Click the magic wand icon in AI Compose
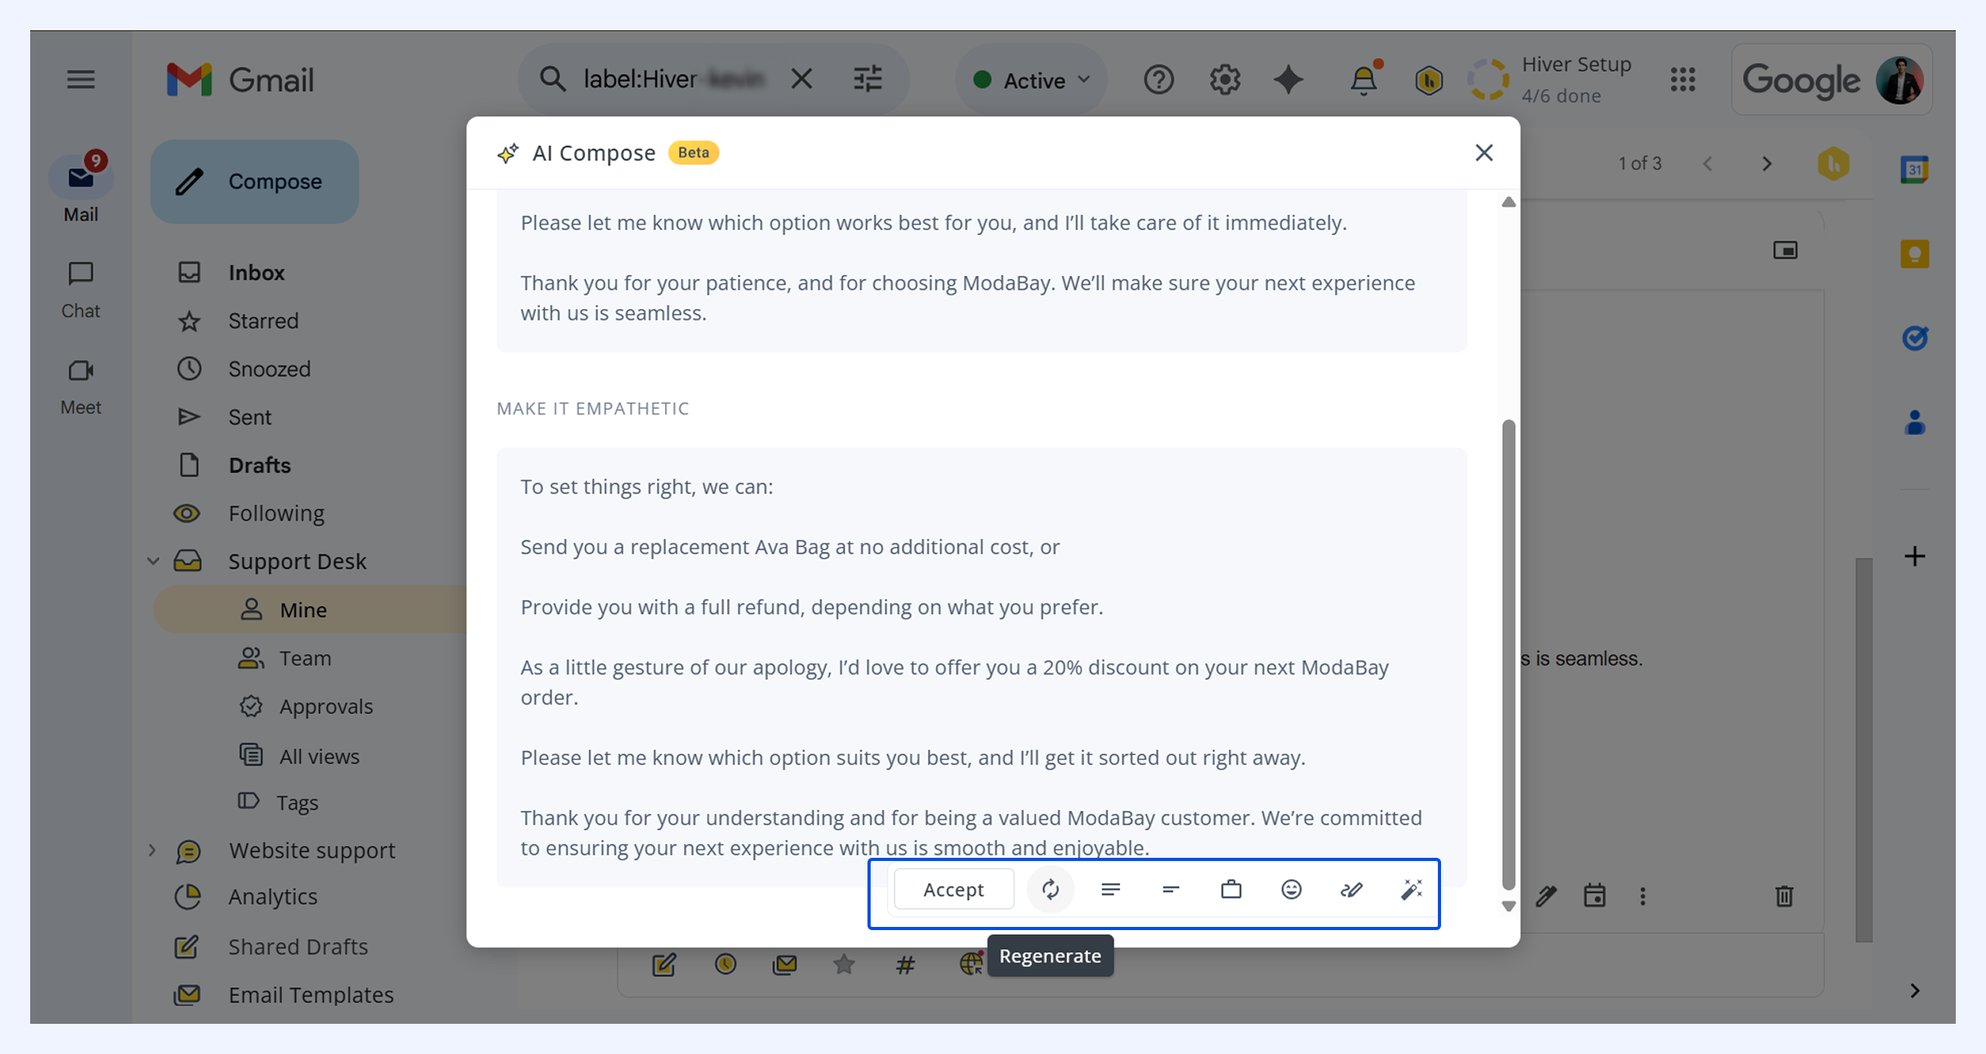Screen dimensions: 1986x1054 1412,890
